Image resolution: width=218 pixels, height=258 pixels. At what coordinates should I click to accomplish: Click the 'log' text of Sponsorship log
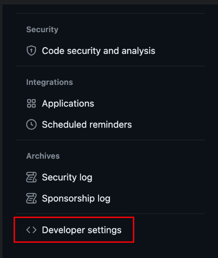(x=104, y=199)
